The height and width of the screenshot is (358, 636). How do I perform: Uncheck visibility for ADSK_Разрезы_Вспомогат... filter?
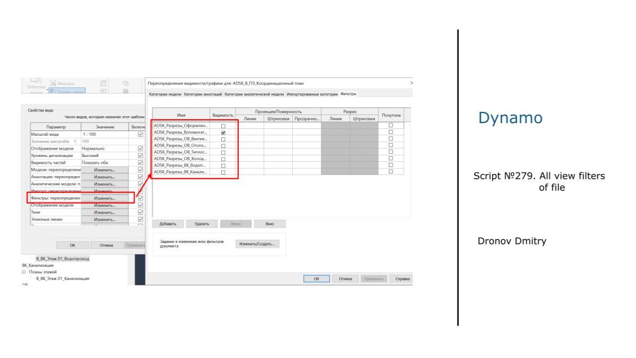coord(223,133)
